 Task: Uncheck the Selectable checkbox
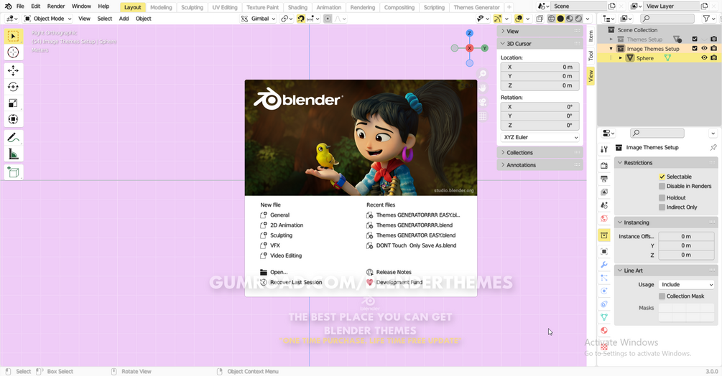[662, 177]
